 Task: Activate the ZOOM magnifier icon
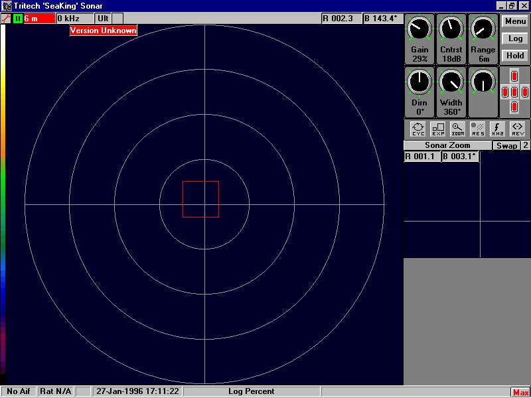pos(458,129)
